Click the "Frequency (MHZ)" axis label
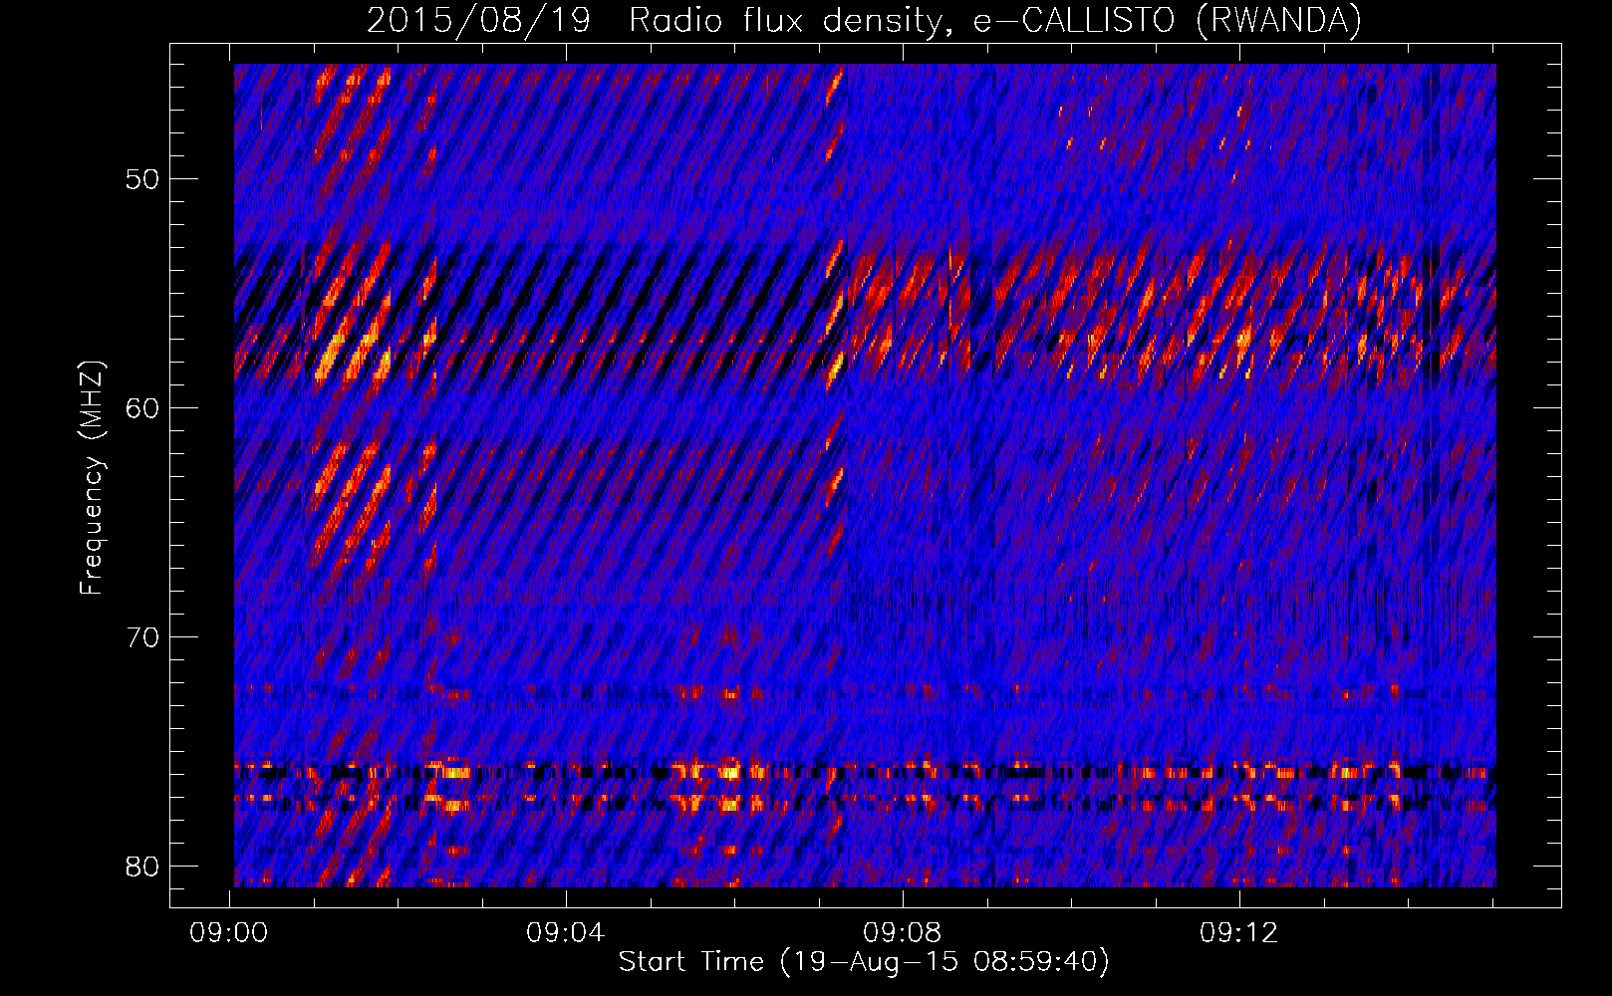1612x996 pixels. (92, 478)
